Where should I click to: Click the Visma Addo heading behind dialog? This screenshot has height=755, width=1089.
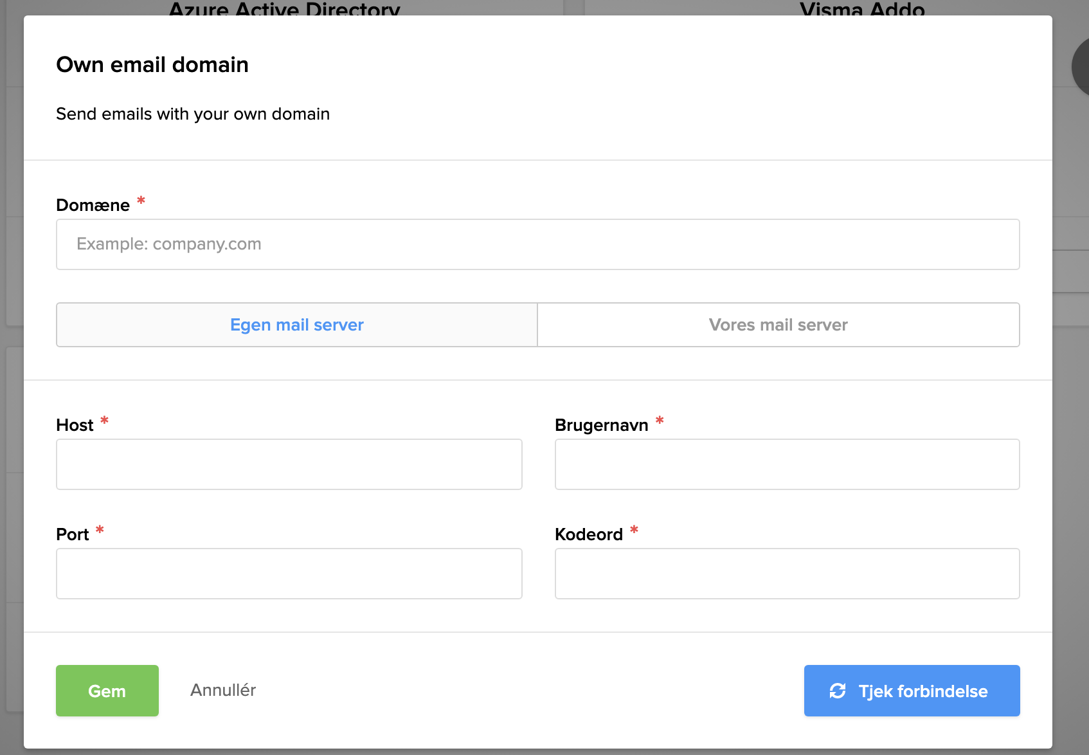tap(861, 8)
